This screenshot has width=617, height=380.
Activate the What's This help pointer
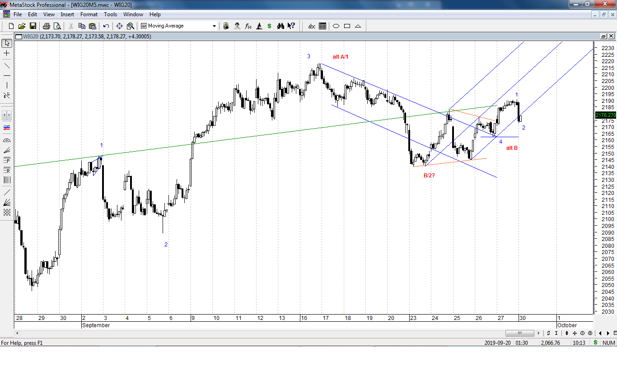point(291,26)
